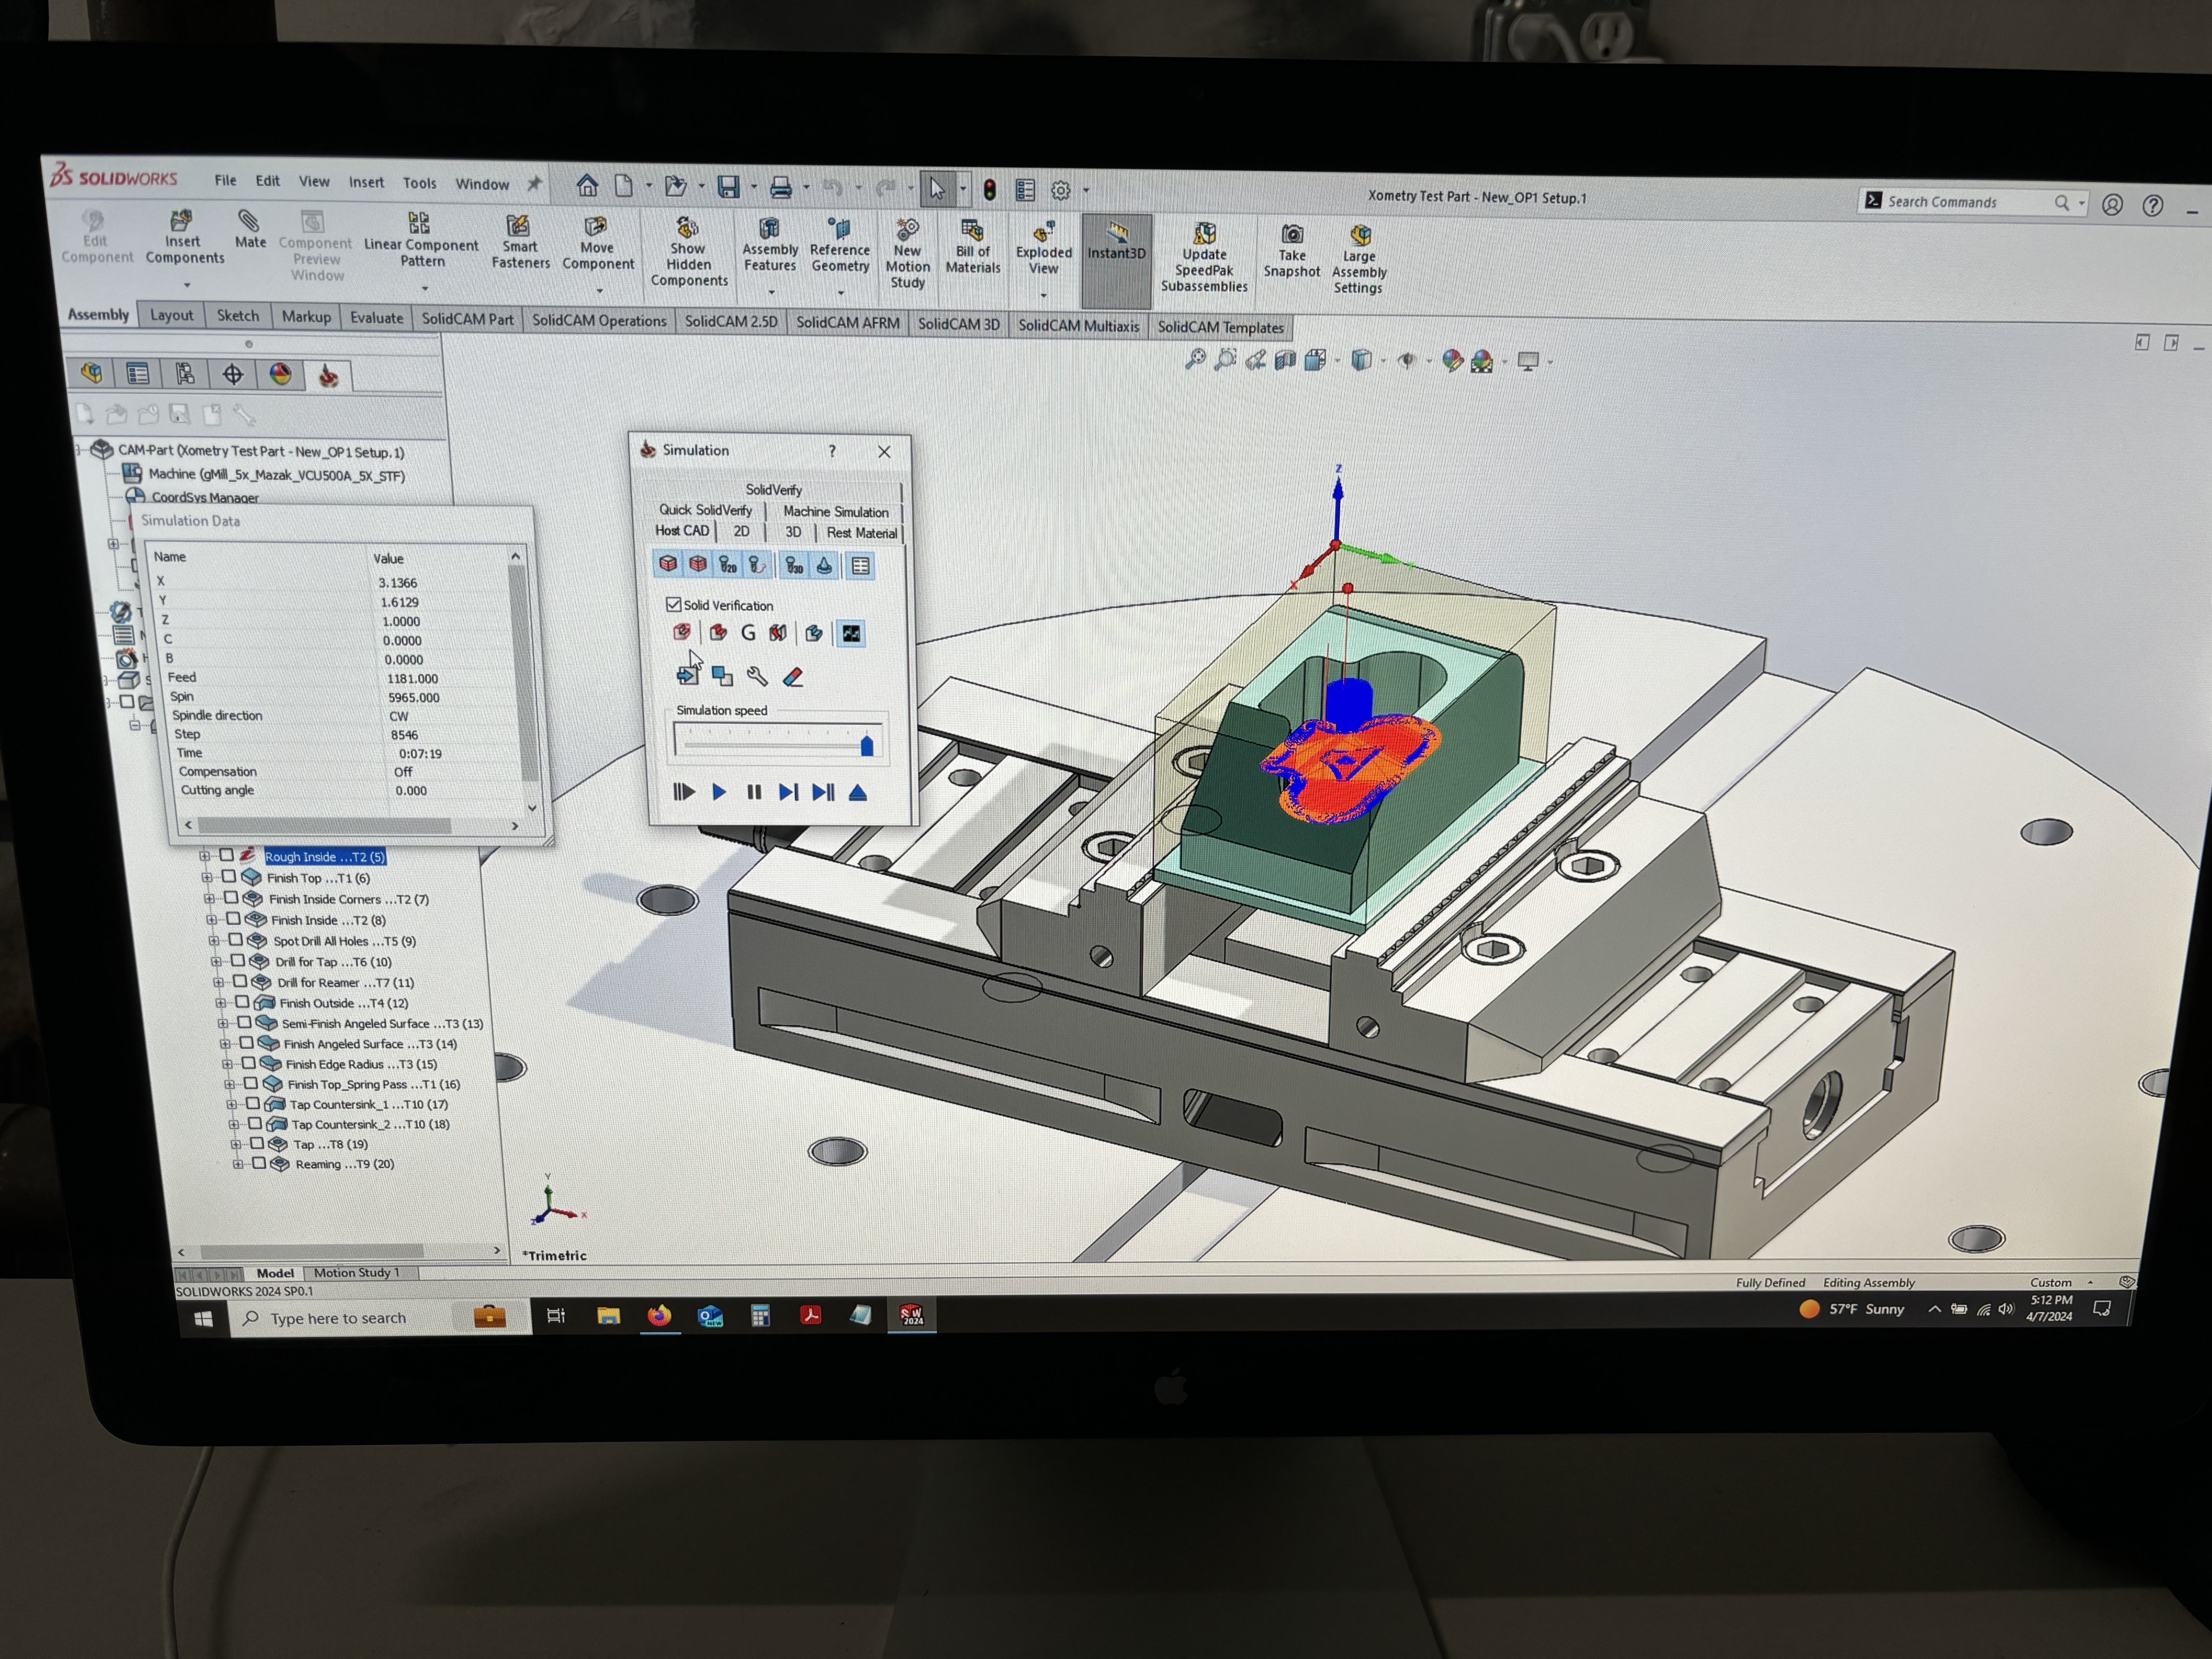Click the Print icon in top toolbar
2212x1659 pixels.
[x=781, y=187]
